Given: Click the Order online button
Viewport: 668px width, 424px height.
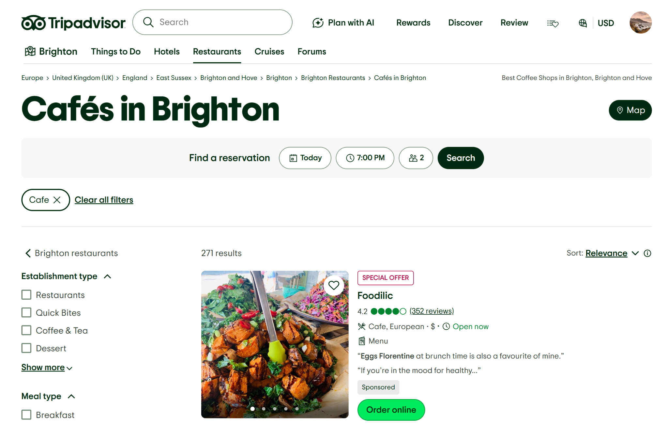Looking at the screenshot, I should pyautogui.click(x=391, y=410).
